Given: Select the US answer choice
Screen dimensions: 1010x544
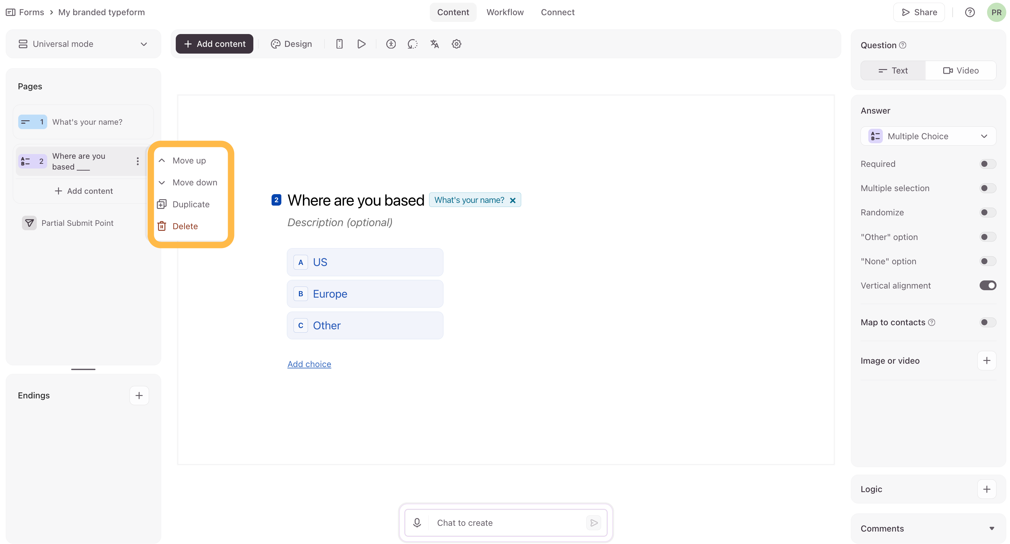Looking at the screenshot, I should (x=365, y=262).
